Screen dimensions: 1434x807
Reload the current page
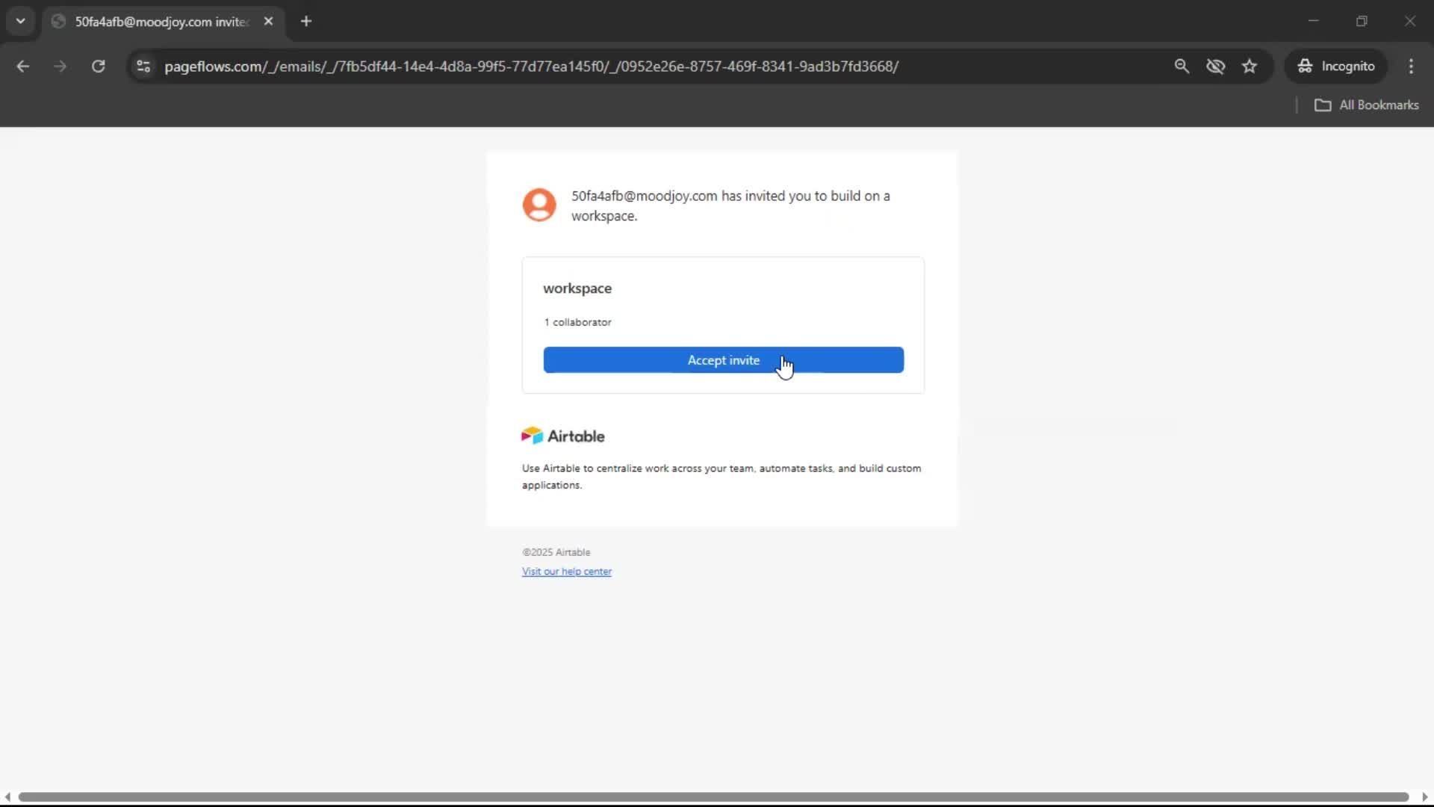coord(98,67)
